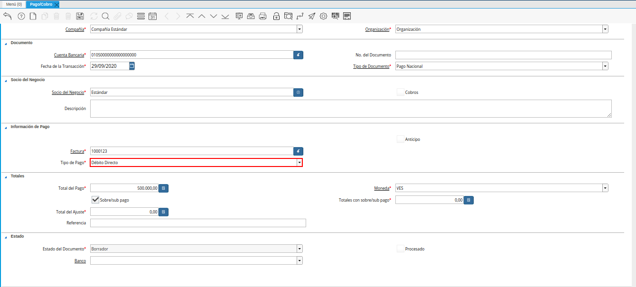
Task: Check the Anticipo checkbox
Action: [x=401, y=139]
